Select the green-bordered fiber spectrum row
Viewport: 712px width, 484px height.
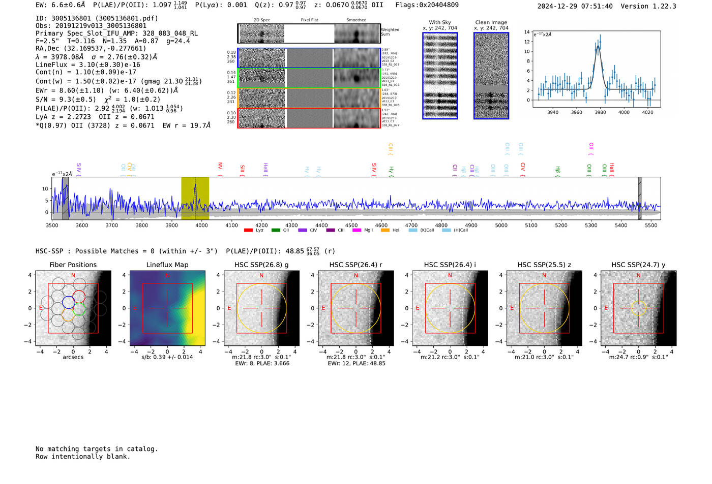click(309, 78)
